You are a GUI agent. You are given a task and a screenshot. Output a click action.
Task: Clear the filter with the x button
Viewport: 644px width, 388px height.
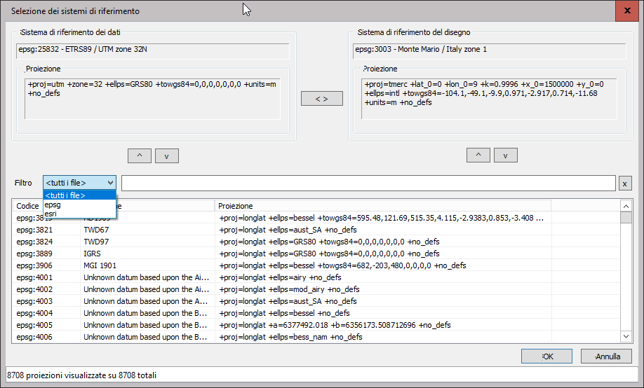click(x=625, y=183)
